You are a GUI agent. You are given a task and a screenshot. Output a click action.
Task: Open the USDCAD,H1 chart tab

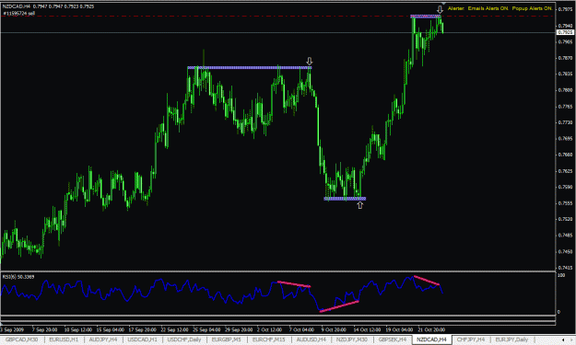click(142, 339)
